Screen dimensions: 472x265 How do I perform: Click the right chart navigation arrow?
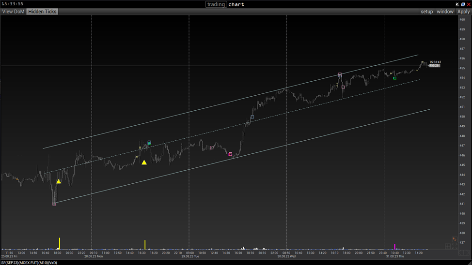467,253
